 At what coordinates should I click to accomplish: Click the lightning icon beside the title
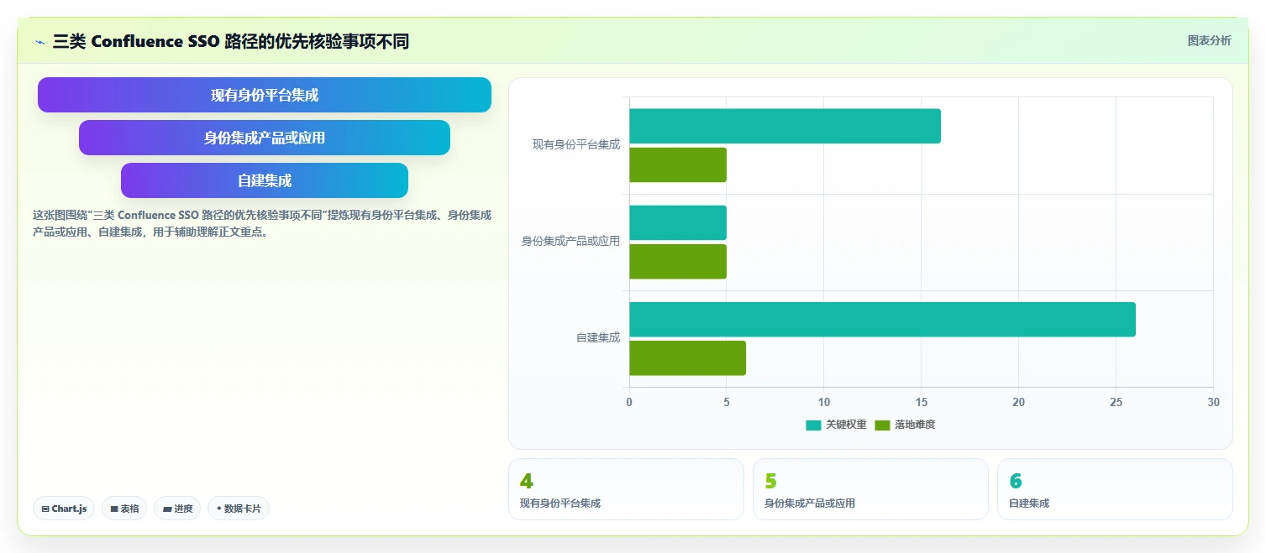39,42
